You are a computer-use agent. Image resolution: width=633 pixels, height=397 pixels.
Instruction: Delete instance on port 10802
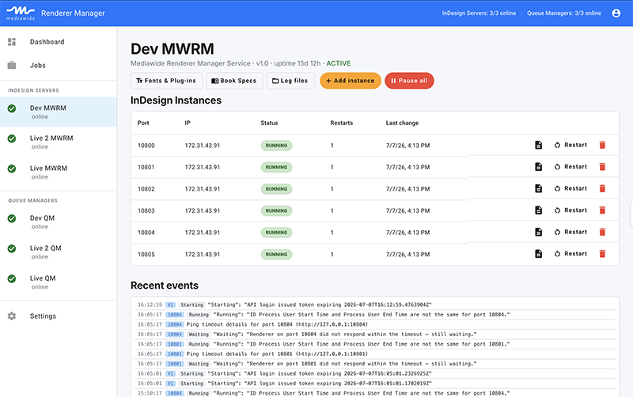tap(602, 188)
